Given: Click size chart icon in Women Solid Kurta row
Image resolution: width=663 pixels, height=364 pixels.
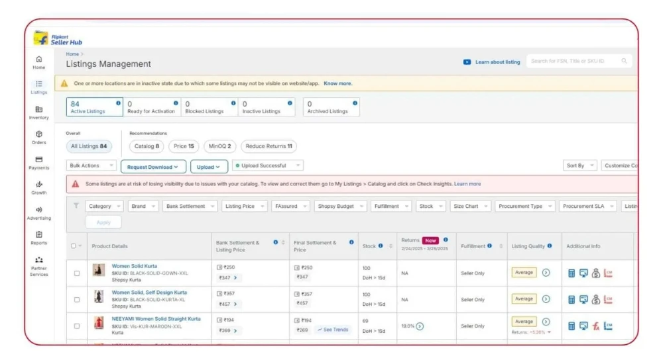Looking at the screenshot, I should [609, 273].
